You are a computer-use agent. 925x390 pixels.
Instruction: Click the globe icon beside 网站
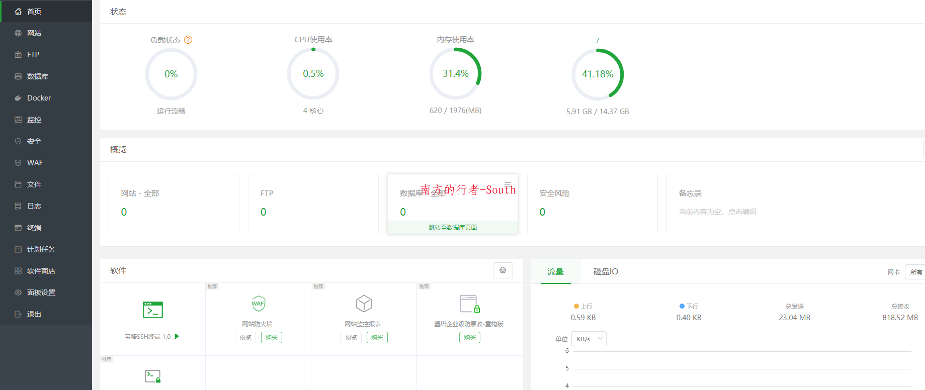click(18, 33)
